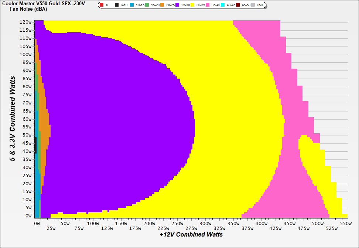This screenshot has width=359, height=248.
Task: Click the 425W tick label on horizontal axis
Action: [x=276, y=228]
